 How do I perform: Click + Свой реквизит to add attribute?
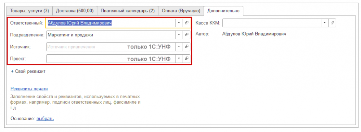pos(28,71)
